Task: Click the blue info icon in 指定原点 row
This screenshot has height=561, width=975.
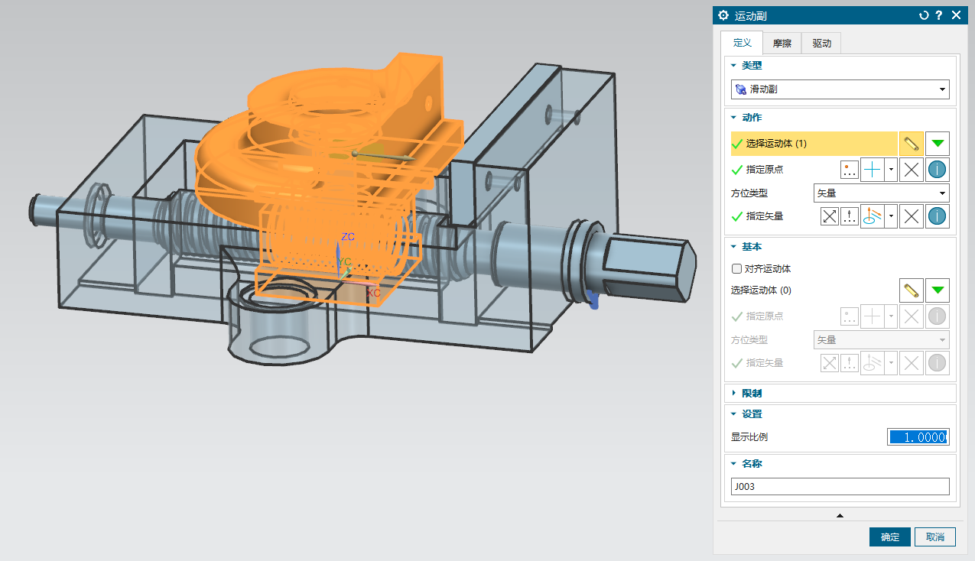Action: pyautogui.click(x=938, y=170)
